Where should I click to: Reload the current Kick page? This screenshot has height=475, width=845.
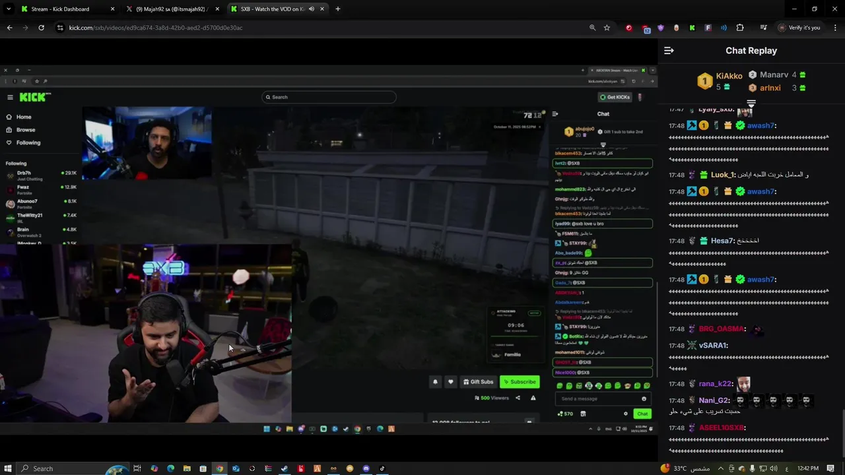pos(41,28)
